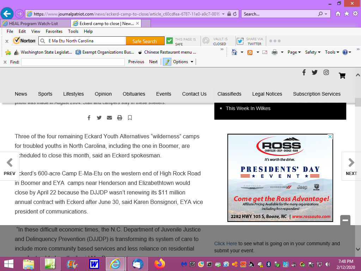Open the Page dropdown in command bar

pyautogui.click(x=294, y=52)
